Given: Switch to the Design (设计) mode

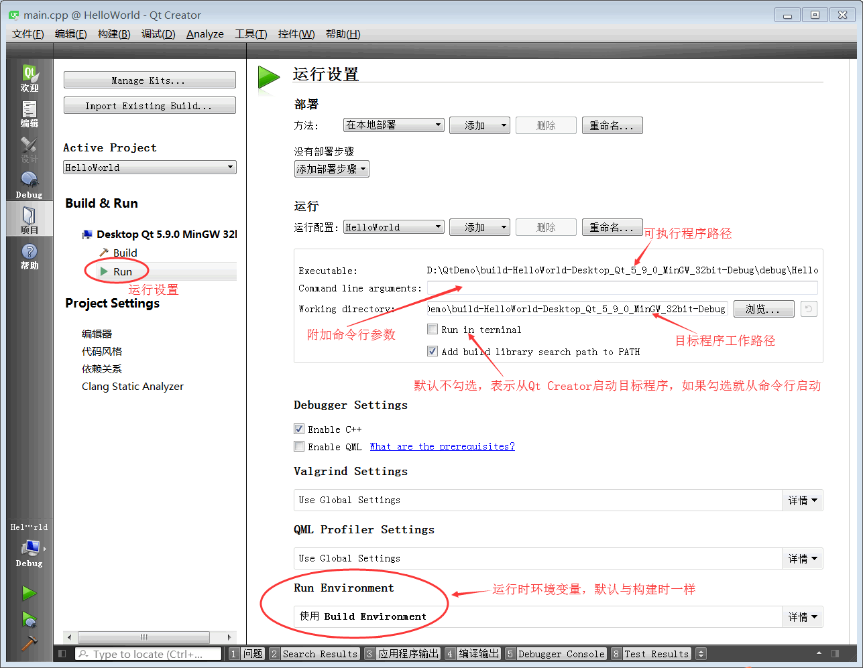Looking at the screenshot, I should pyautogui.click(x=30, y=149).
